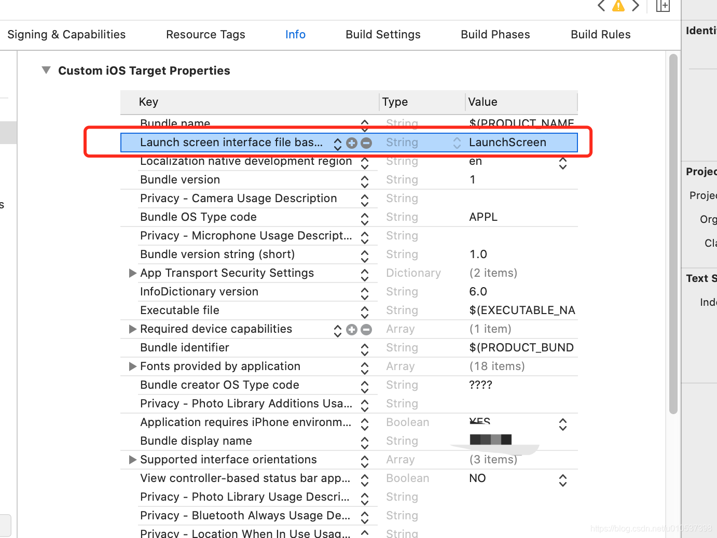717x538 pixels.
Task: Click minus icon to delete Launch screen property
Action: [x=366, y=143]
